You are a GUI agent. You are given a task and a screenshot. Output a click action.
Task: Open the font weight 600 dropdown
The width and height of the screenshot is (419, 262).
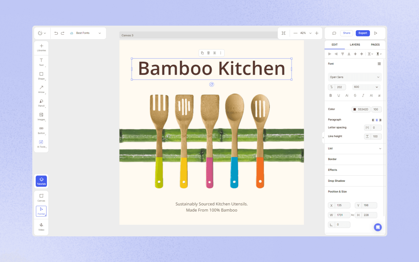pyautogui.click(x=366, y=87)
